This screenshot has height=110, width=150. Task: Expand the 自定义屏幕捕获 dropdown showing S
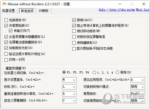69,101
